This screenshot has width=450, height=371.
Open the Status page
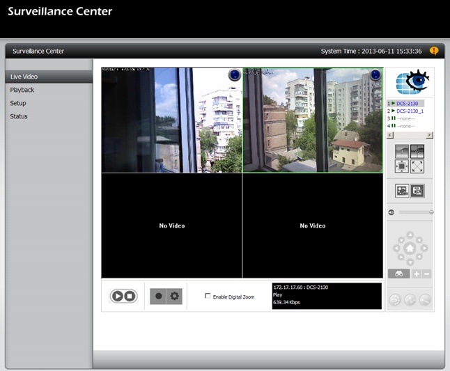(19, 116)
